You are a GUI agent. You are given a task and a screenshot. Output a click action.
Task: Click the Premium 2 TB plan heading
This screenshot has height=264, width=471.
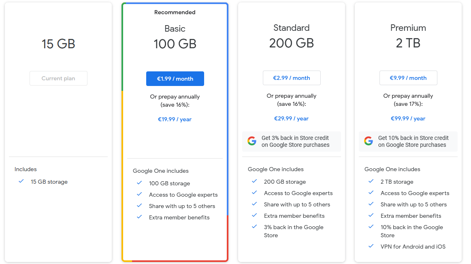click(408, 36)
